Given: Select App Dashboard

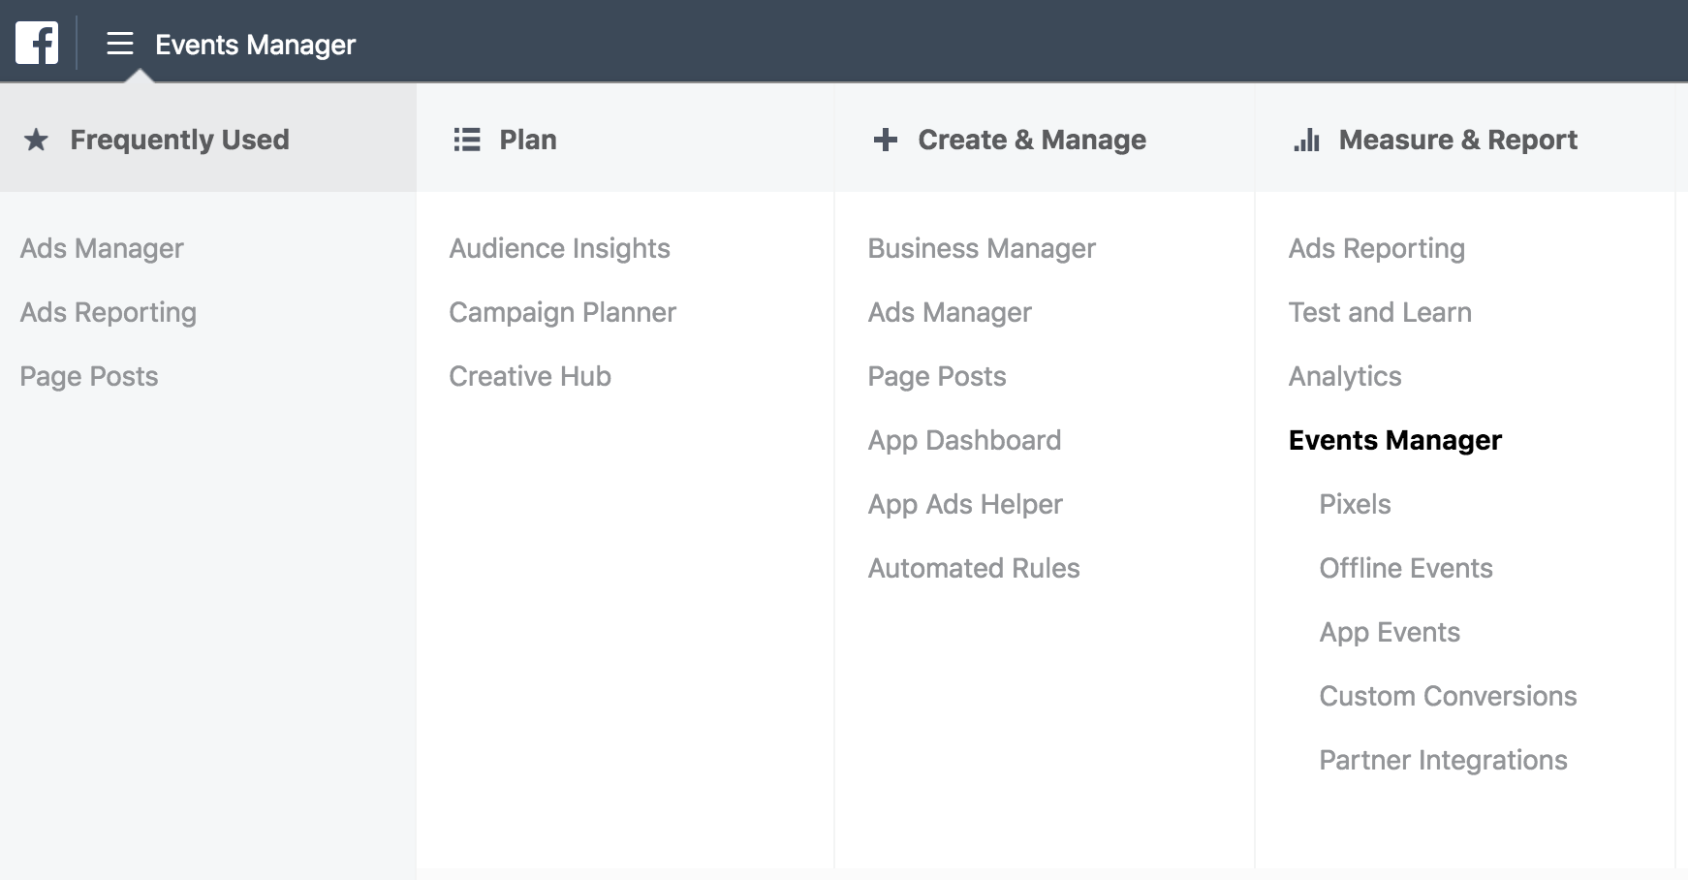Looking at the screenshot, I should coord(964,440).
